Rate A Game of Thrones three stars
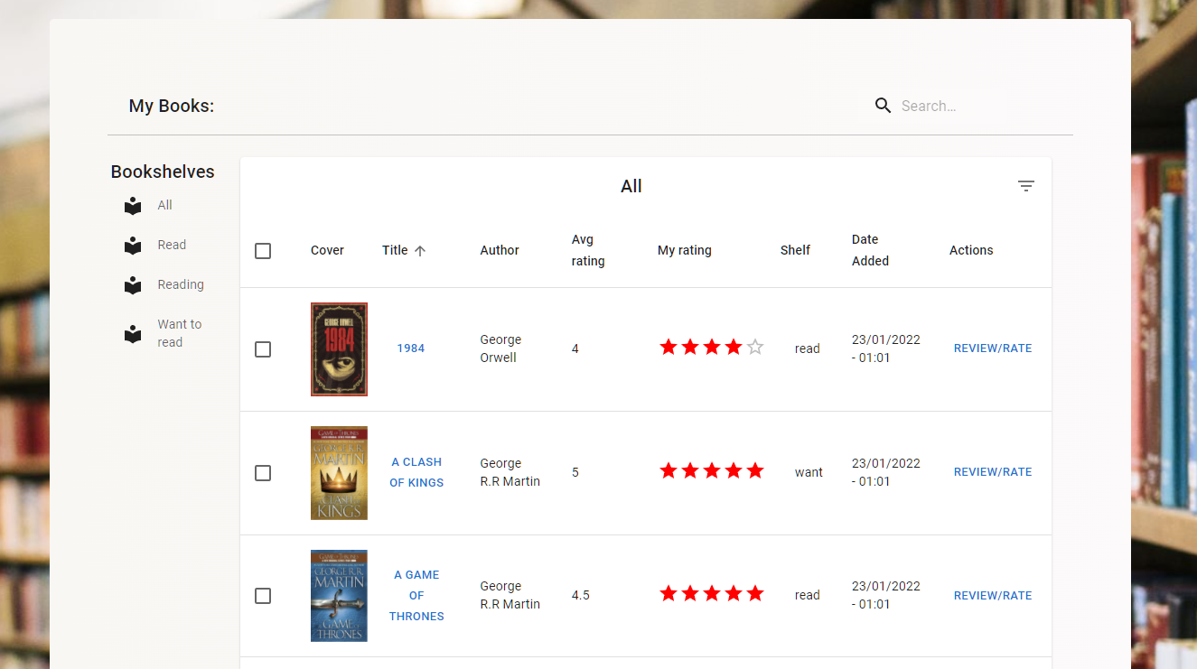Screen dimensions: 1197x669 pyautogui.click(x=712, y=594)
